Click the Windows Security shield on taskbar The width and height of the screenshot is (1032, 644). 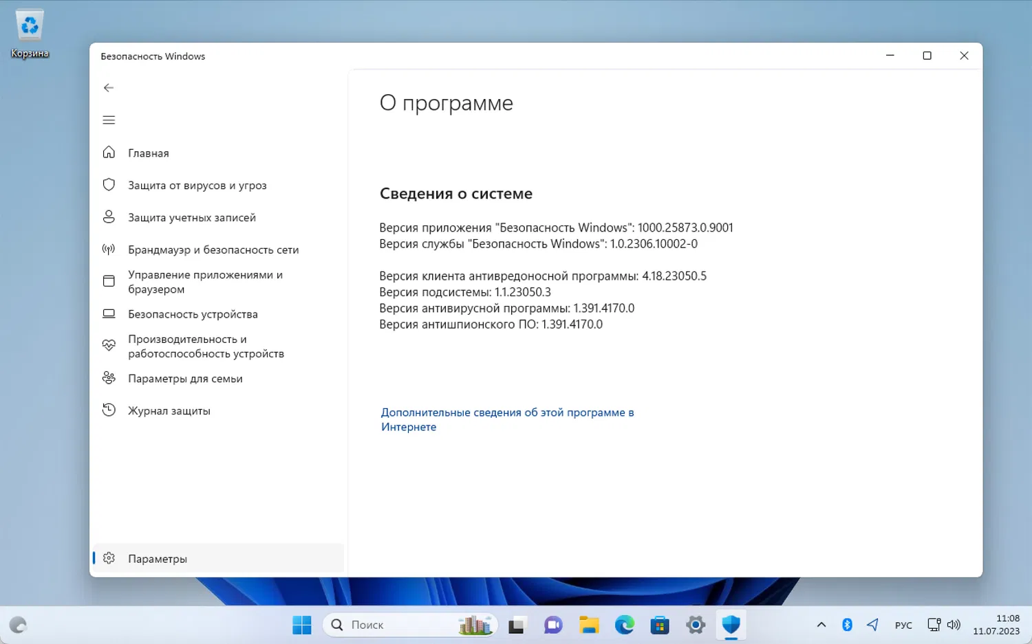coord(731,625)
